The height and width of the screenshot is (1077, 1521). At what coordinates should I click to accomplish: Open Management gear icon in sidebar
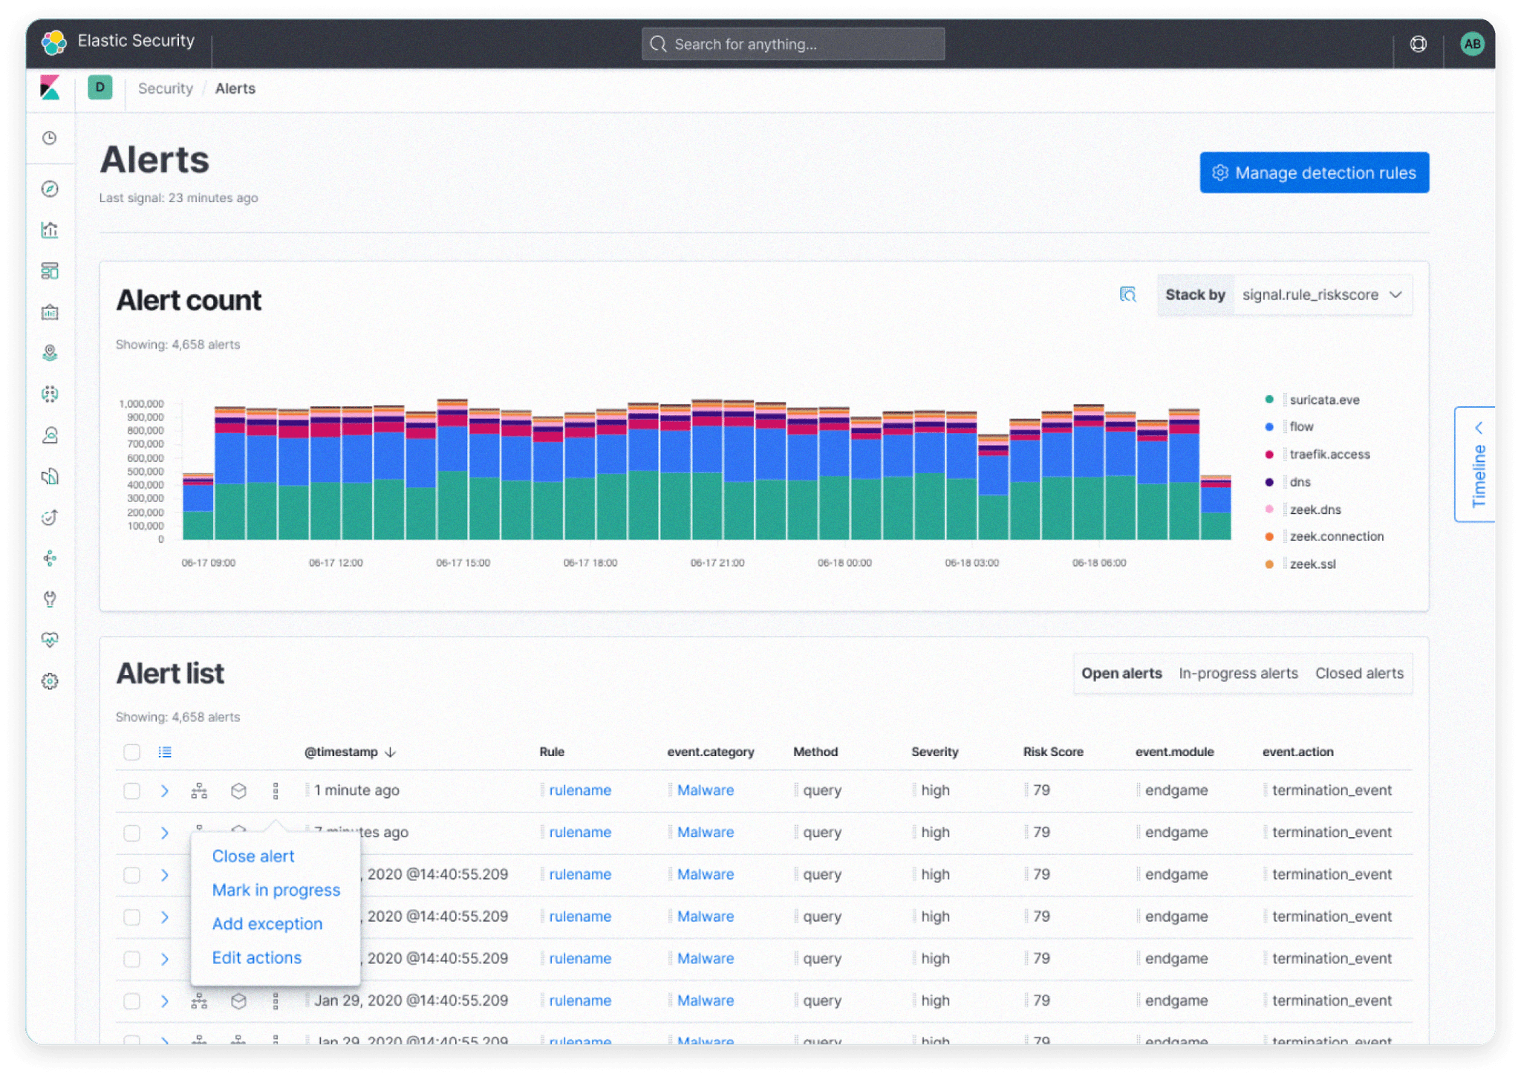(x=50, y=681)
